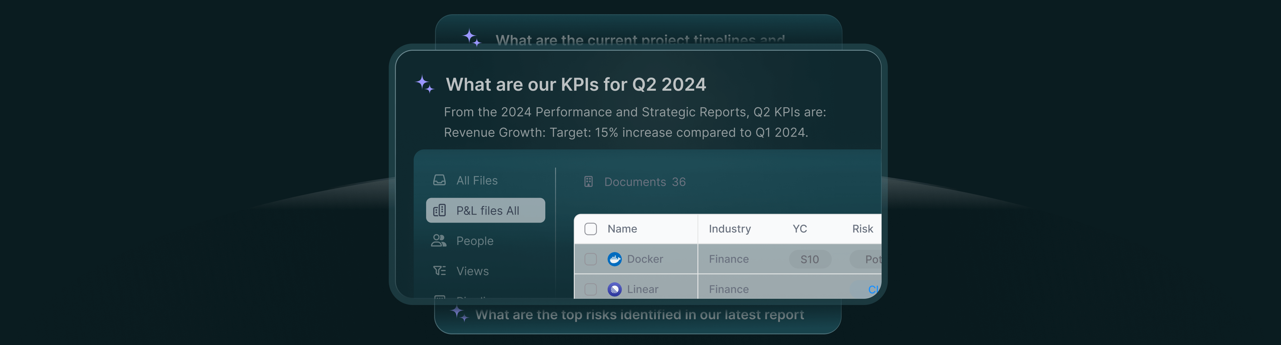Click the Documents 36 heading
The width and height of the screenshot is (1281, 345).
(645, 182)
